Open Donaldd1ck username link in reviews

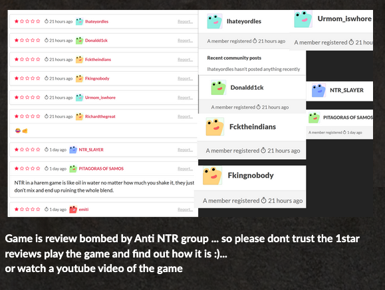(x=96, y=40)
